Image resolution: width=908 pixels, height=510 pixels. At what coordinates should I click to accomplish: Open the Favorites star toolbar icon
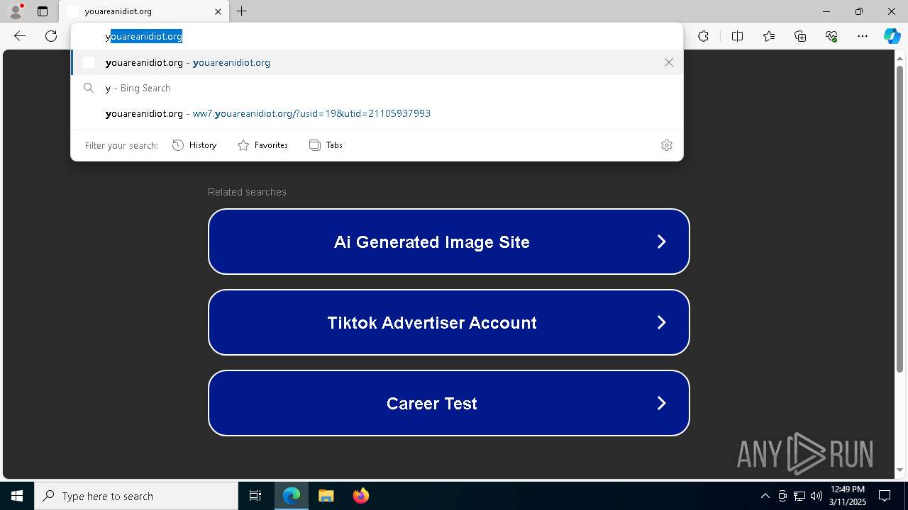coord(769,36)
